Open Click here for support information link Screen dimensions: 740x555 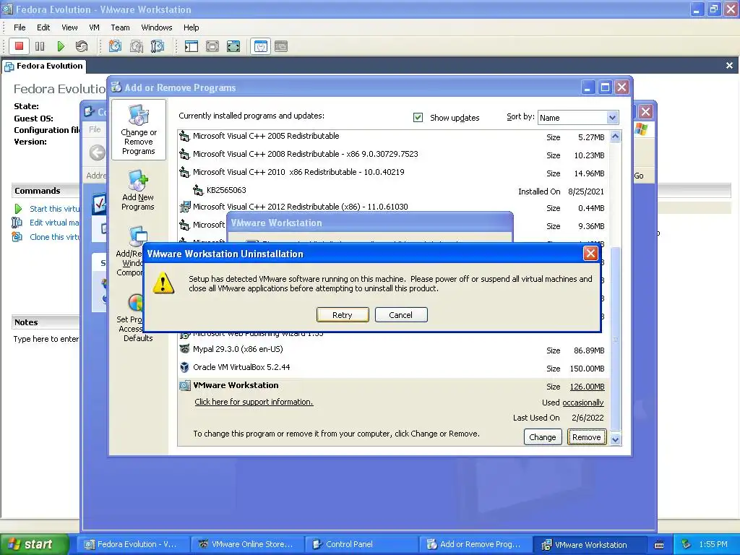click(x=254, y=402)
